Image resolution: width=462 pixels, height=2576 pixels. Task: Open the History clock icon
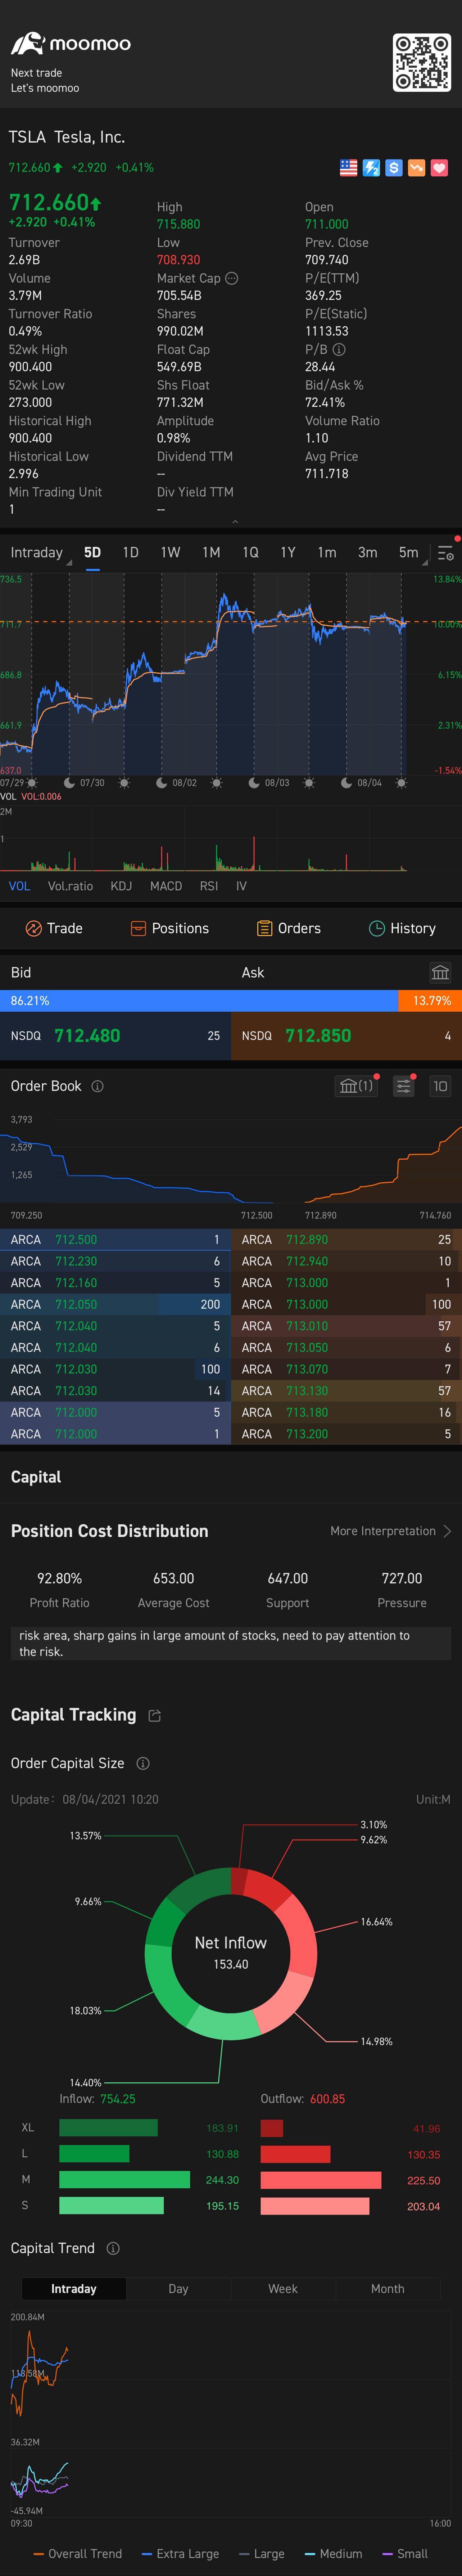[377, 929]
